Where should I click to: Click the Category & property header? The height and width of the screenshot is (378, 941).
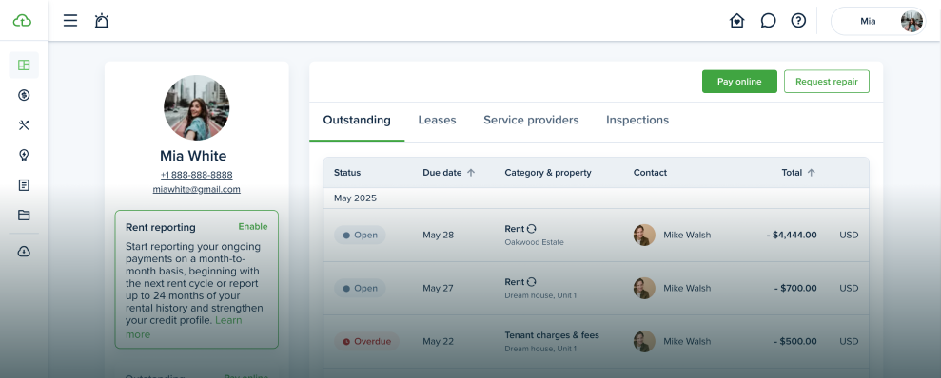coord(548,173)
